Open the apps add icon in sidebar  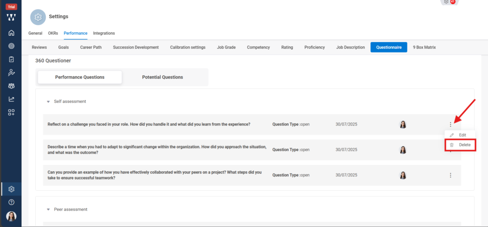[x=11, y=113]
